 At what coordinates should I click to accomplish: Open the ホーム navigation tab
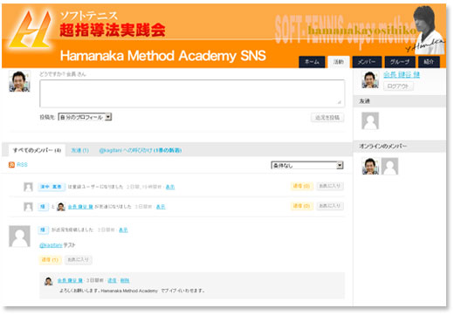312,62
